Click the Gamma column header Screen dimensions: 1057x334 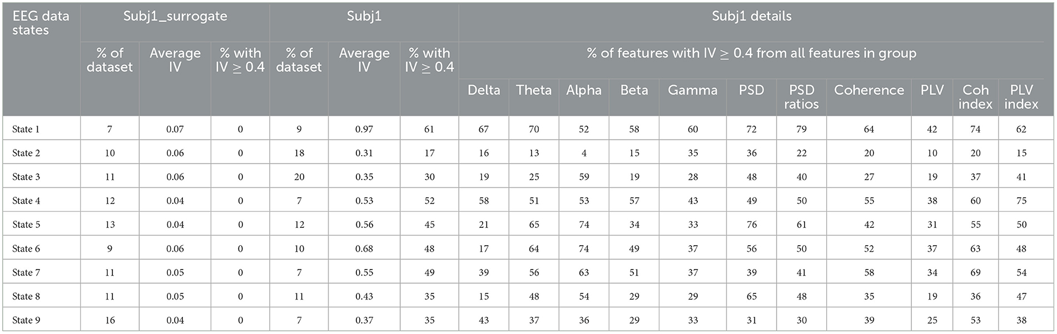pos(692,90)
